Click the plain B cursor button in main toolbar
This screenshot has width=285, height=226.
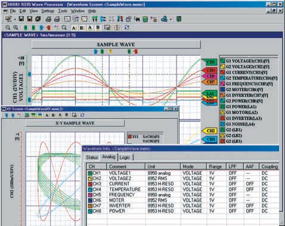coord(82,28)
